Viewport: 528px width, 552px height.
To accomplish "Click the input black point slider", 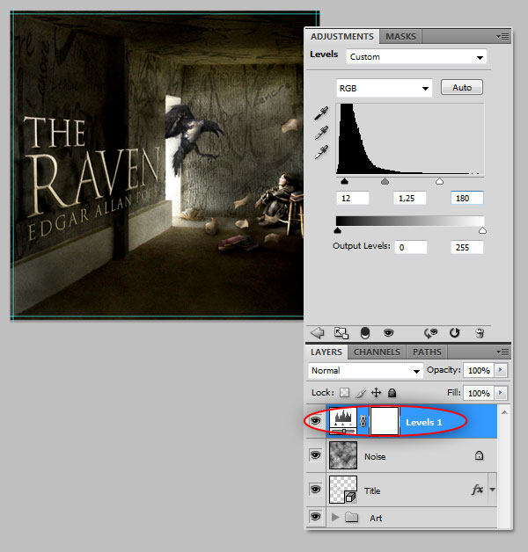I will tap(344, 181).
